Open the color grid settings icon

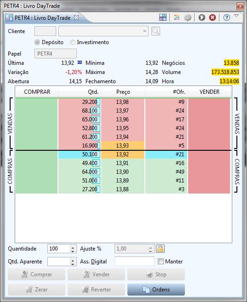[x=177, y=17]
